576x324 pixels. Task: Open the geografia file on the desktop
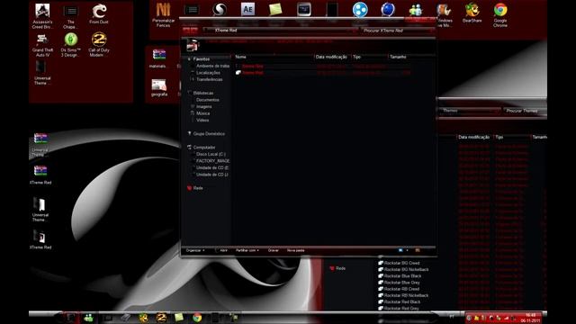pos(159,87)
